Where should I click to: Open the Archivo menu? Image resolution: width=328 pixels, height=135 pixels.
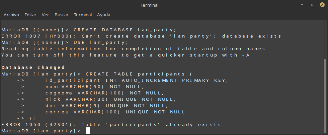(11, 15)
